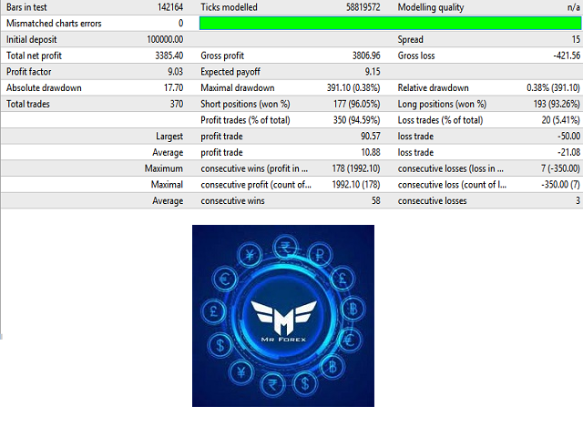
Task: Select consecutive losses value 7 (-350.00)
Action: pos(560,168)
